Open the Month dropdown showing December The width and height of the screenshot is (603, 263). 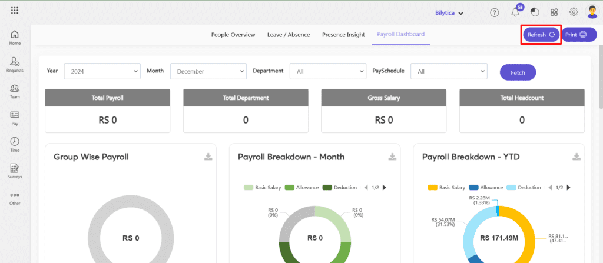[208, 71]
